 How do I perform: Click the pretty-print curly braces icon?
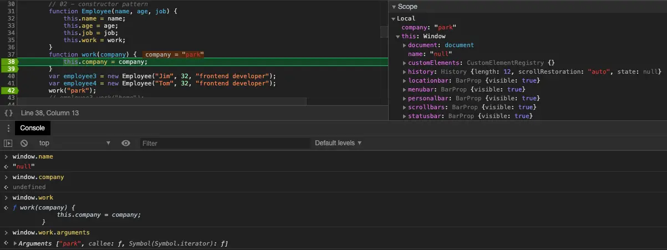(x=8, y=113)
